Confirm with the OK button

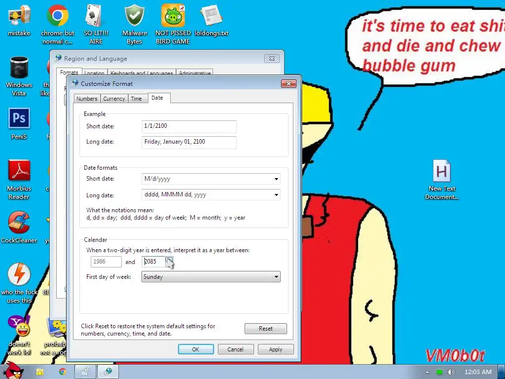point(196,349)
